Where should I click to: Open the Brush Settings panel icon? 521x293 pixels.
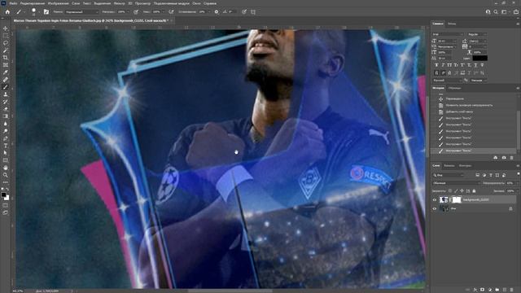click(46, 12)
